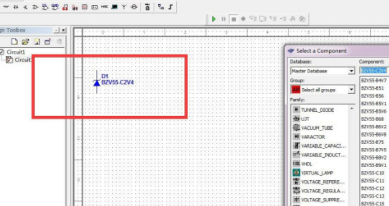Screen dimensions: 389x206
Task: Open the RF antenna component group
Action: coord(124,7)
